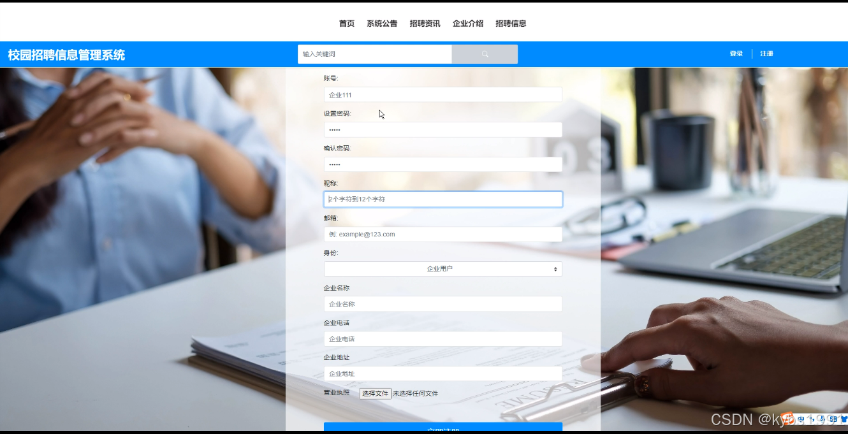Viewport: 848px width, 434px height.
Task: Click the 登录 link
Action: coord(736,54)
